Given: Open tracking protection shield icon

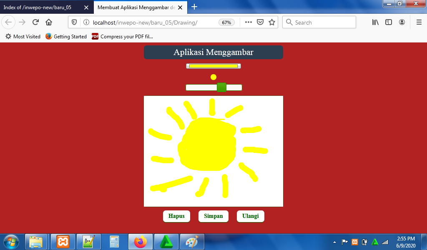Looking at the screenshot, I should coord(74,22).
